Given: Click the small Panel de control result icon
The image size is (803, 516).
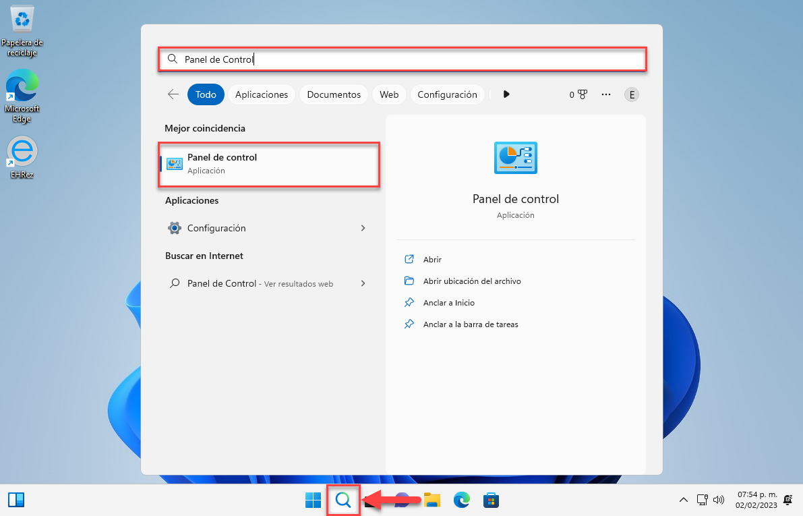Looking at the screenshot, I should point(175,164).
